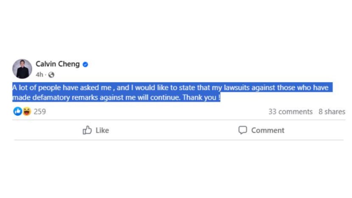The image size is (352, 198).
Task: Click the globe public audience icon
Action: (x=51, y=75)
